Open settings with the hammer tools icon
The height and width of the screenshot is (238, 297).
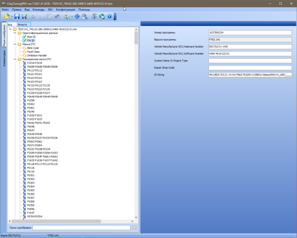(x=94, y=16)
